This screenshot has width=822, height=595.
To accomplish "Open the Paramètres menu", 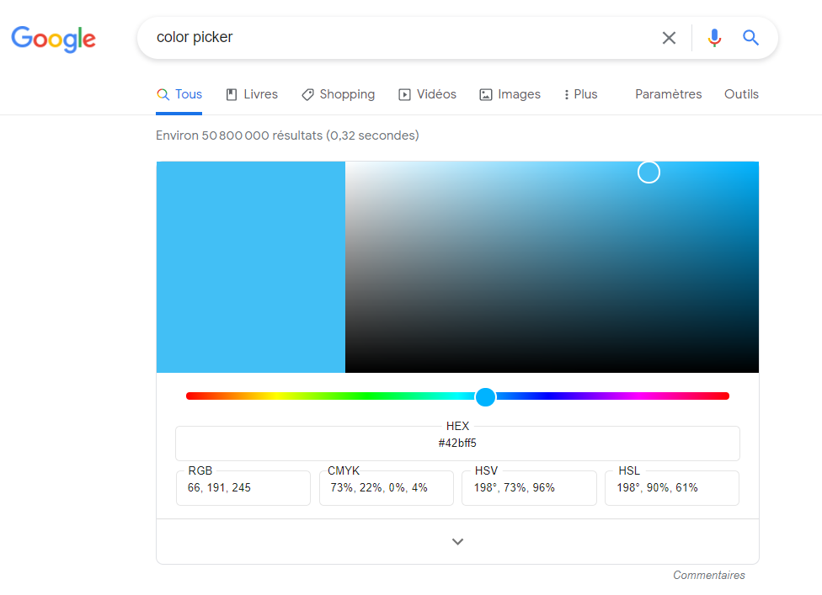I will coord(668,93).
